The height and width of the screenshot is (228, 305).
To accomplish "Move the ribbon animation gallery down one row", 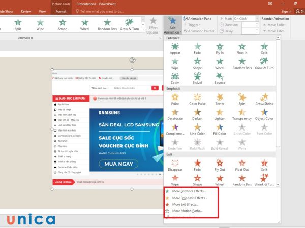I will 143,25.
